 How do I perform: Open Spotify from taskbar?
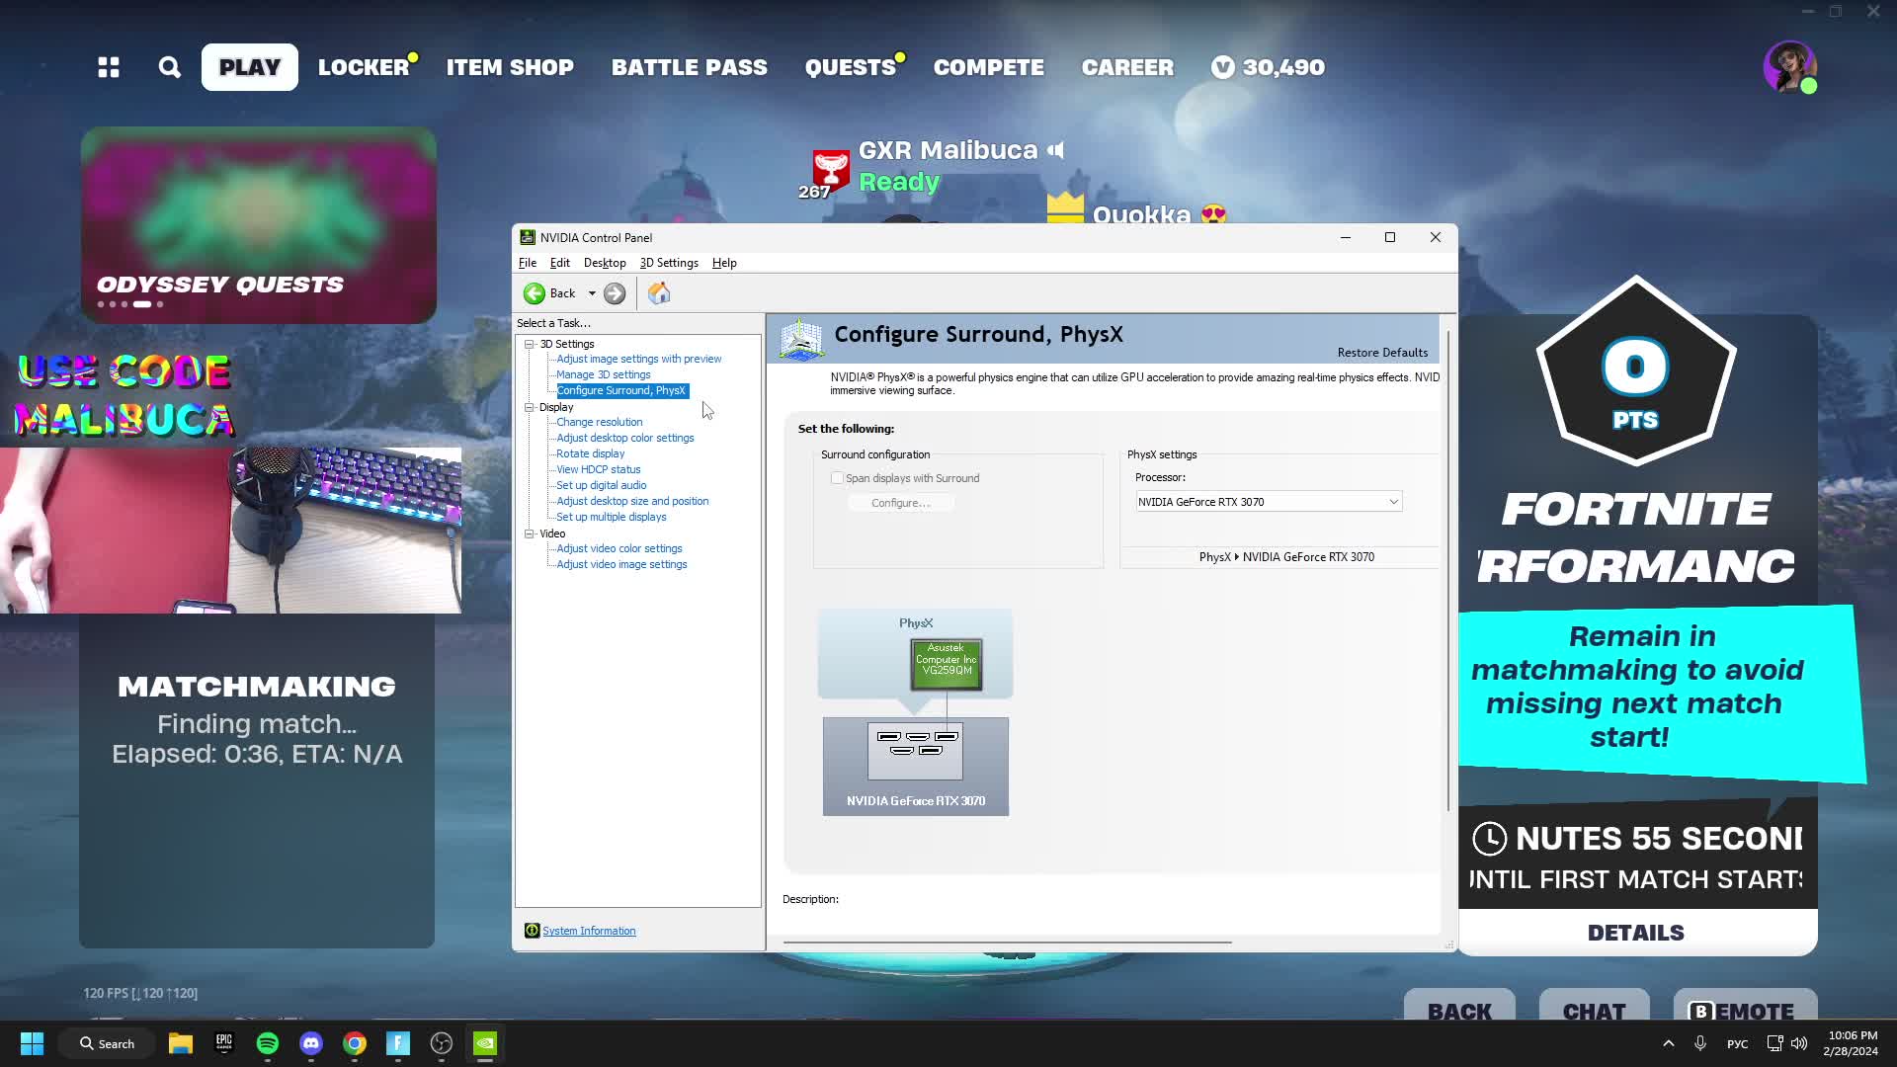268,1043
